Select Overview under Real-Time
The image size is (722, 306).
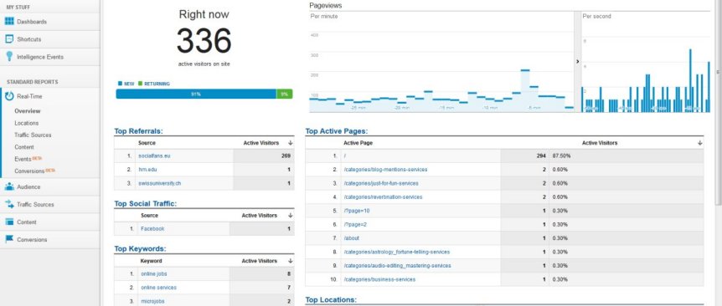tap(28, 110)
